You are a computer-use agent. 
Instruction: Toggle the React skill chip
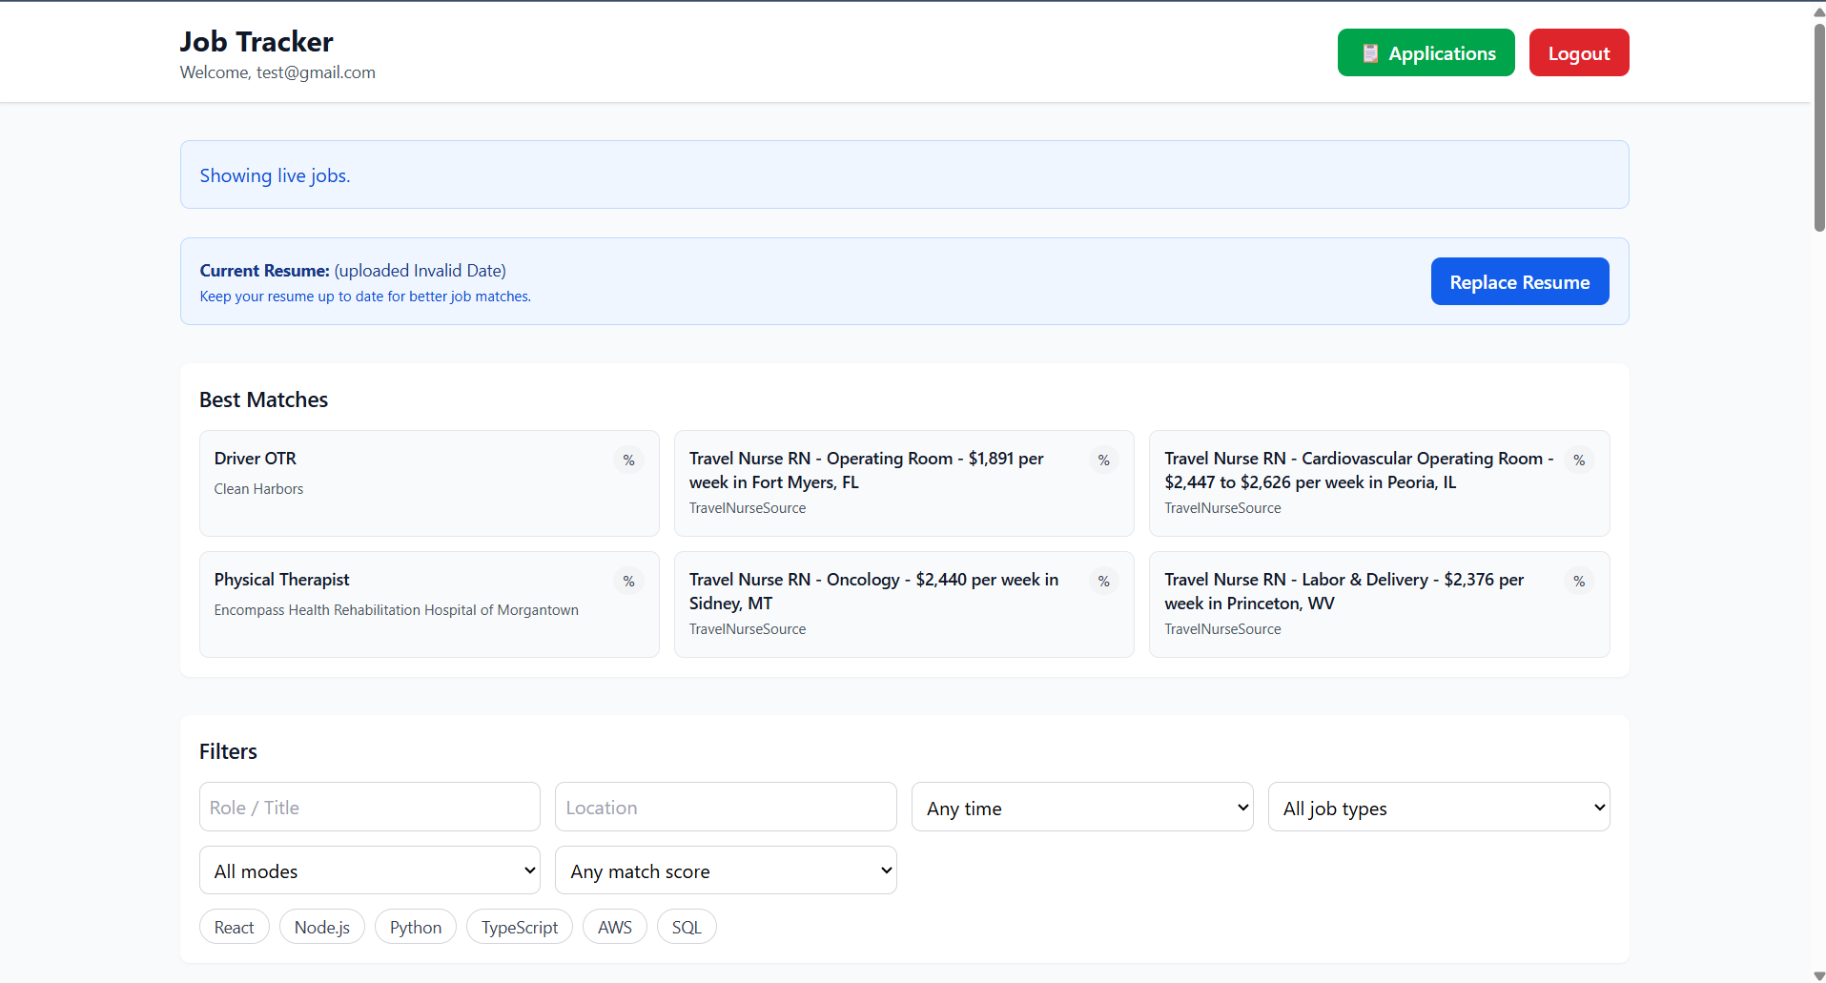235,927
